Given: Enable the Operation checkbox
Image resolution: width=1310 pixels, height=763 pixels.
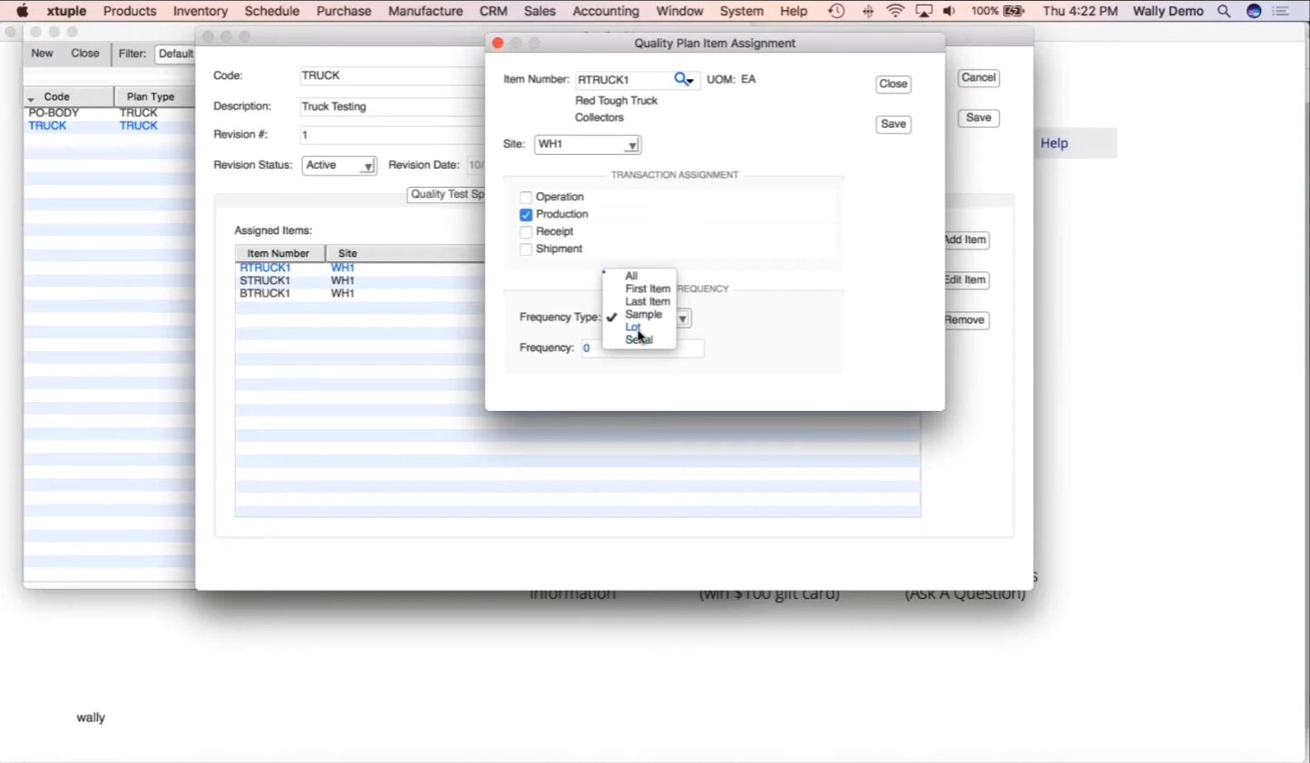Looking at the screenshot, I should pos(526,197).
